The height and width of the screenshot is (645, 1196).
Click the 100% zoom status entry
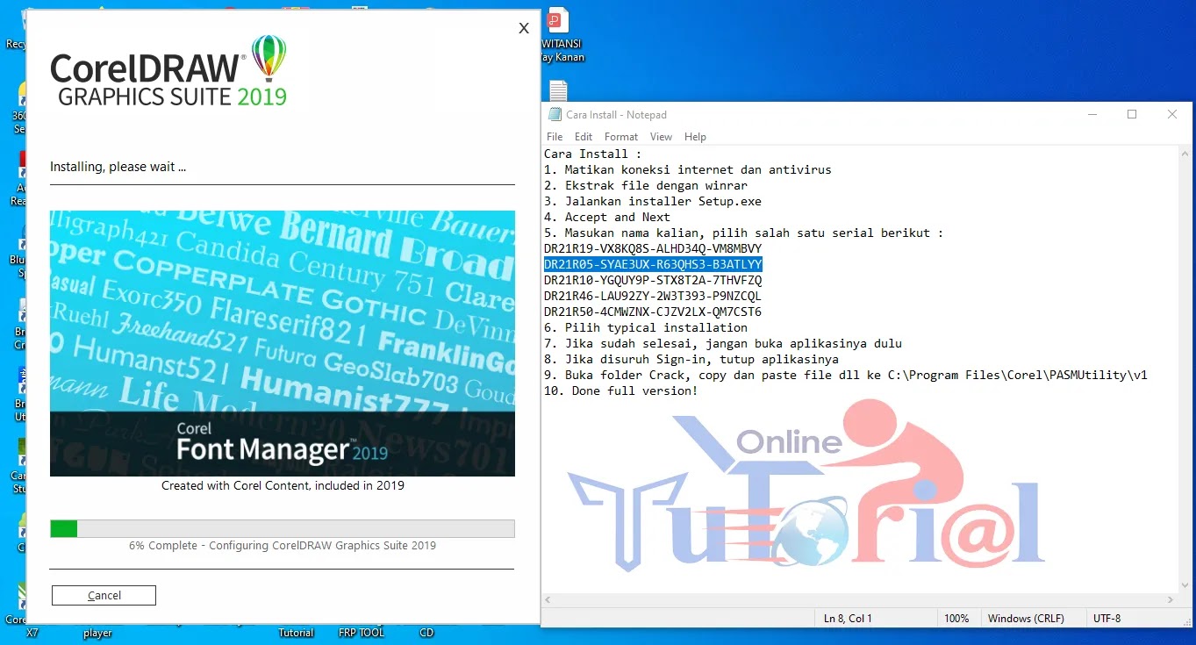coord(956,619)
